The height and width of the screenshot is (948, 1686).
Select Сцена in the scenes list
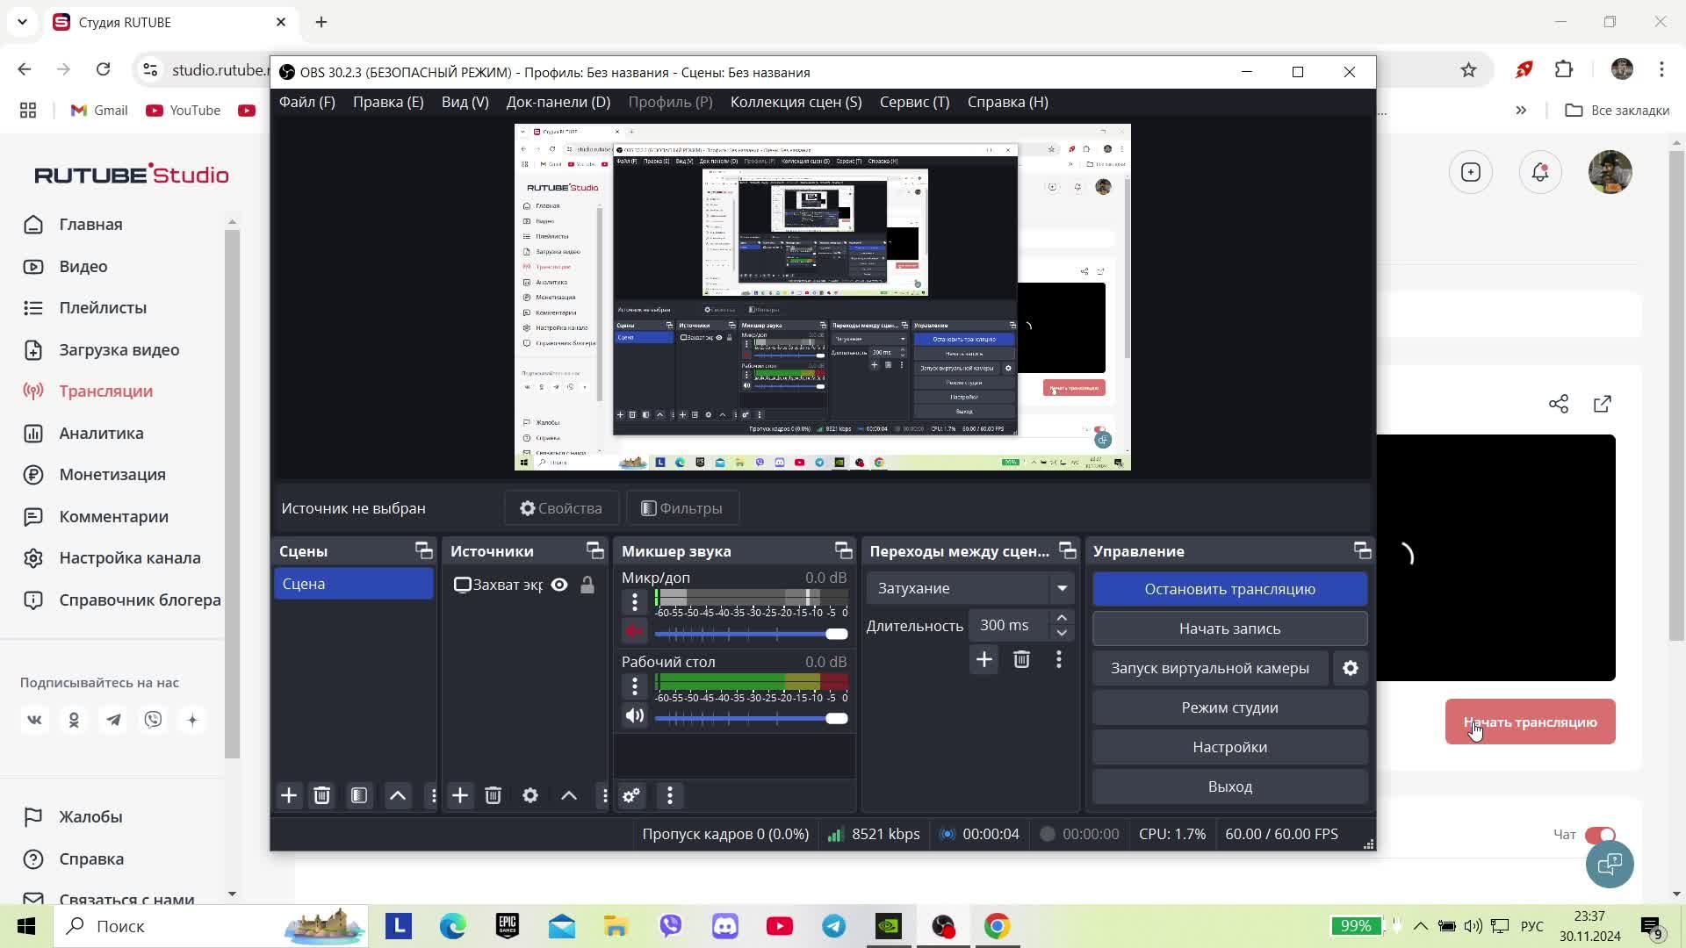coord(354,585)
